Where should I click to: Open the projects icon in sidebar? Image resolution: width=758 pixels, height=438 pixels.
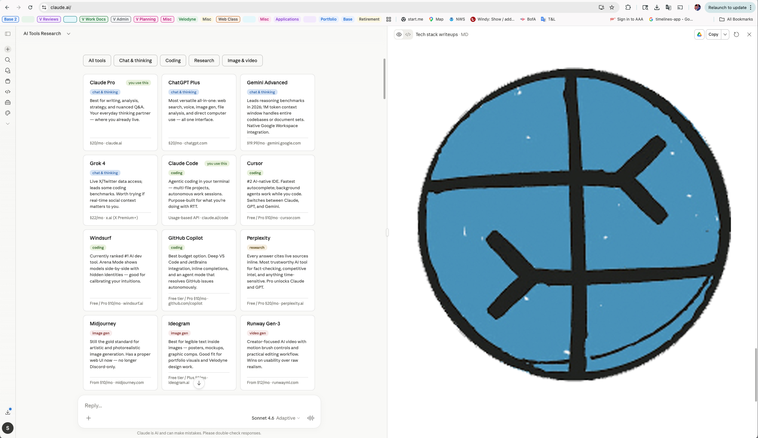(x=8, y=81)
